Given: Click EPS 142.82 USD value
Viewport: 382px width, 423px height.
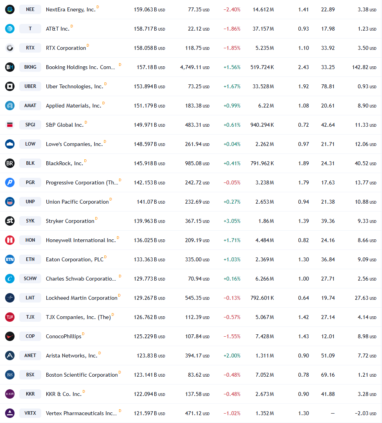Looking at the screenshot, I should pos(364,67).
